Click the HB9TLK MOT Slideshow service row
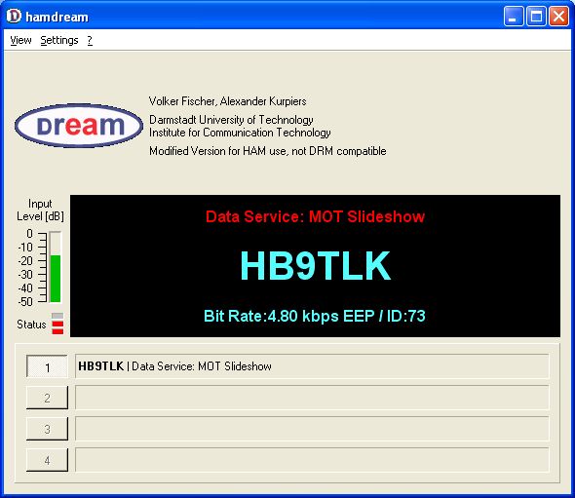Viewport: 575px width, 498px height. click(312, 366)
